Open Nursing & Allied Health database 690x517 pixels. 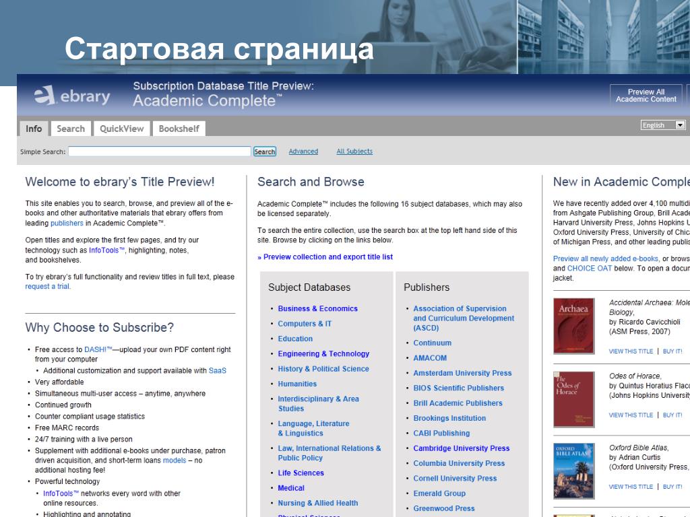pyautogui.click(x=318, y=503)
